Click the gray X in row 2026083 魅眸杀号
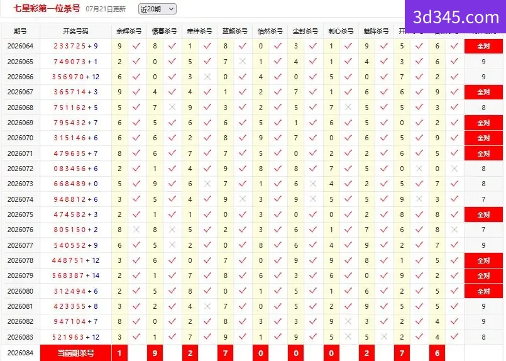506x361 pixels. [x=383, y=336]
